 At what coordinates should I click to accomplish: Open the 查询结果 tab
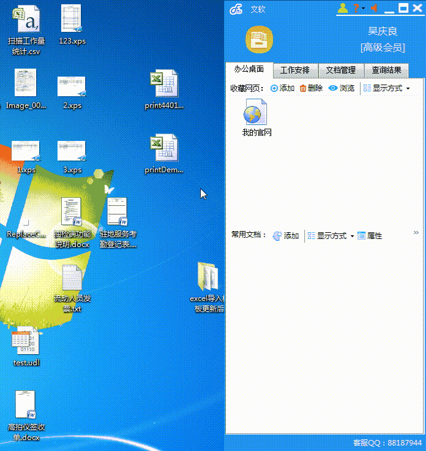(386, 70)
